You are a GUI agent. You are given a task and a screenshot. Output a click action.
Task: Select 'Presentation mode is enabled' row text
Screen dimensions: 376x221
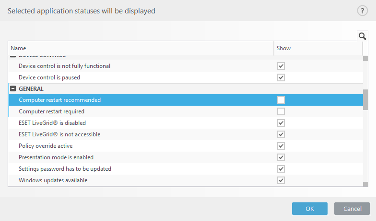pos(56,157)
